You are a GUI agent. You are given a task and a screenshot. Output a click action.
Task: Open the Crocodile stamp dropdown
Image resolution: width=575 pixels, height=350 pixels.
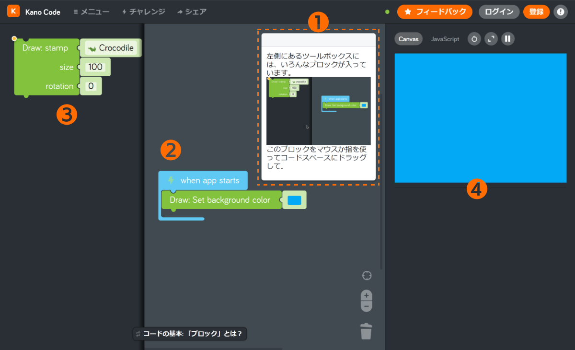(x=111, y=47)
